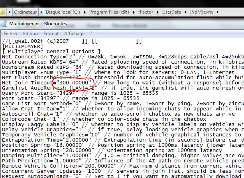Click Upstream Rated KBPS="64" line
Screen dimensions: 244x178
pyautogui.click(x=123, y=62)
